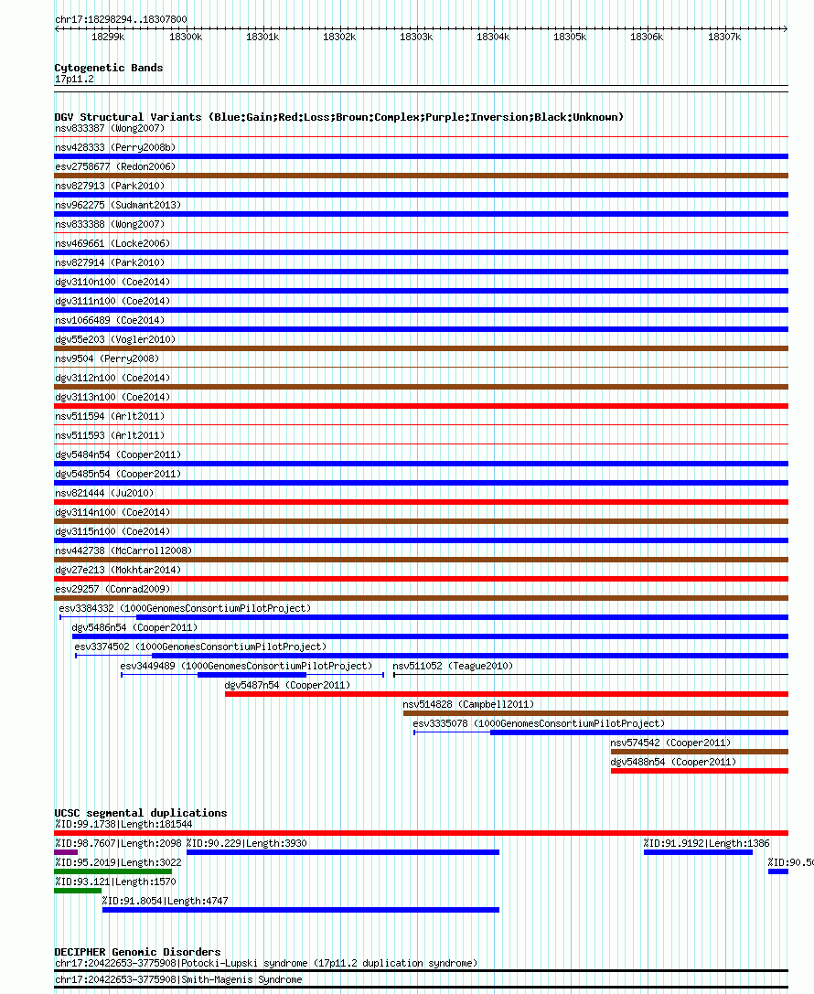Select the Cytogenetic Bands track title

(x=109, y=68)
